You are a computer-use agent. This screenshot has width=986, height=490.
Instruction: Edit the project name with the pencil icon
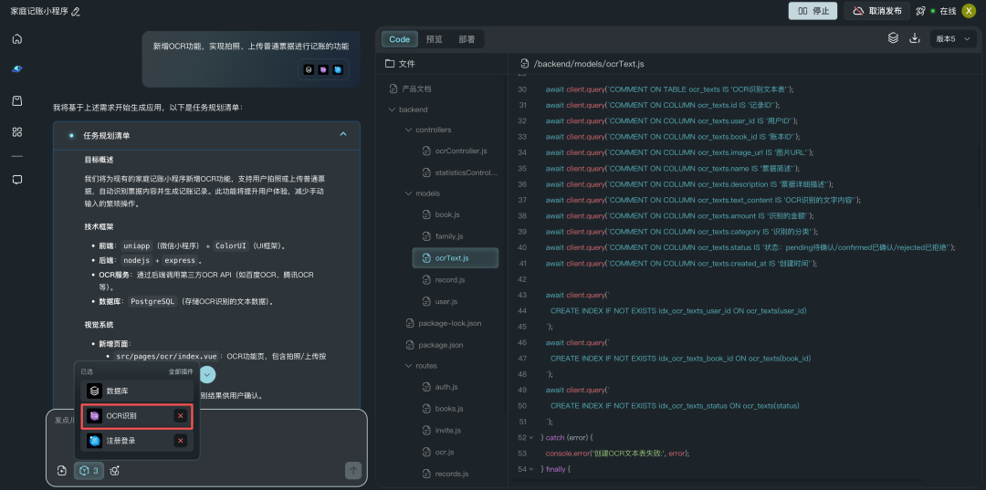[x=76, y=11]
